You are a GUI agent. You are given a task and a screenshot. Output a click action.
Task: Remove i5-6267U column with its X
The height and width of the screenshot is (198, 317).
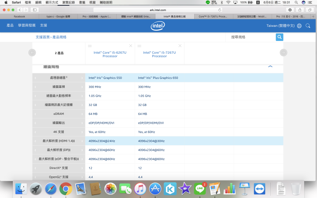click(131, 46)
